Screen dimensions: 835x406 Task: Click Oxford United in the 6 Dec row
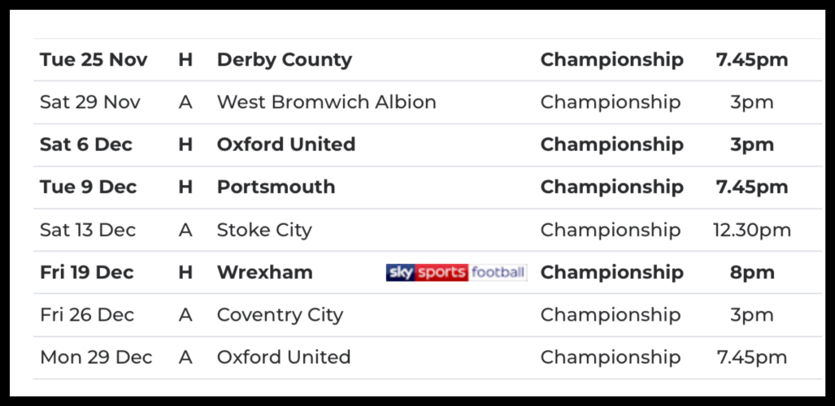pos(286,145)
